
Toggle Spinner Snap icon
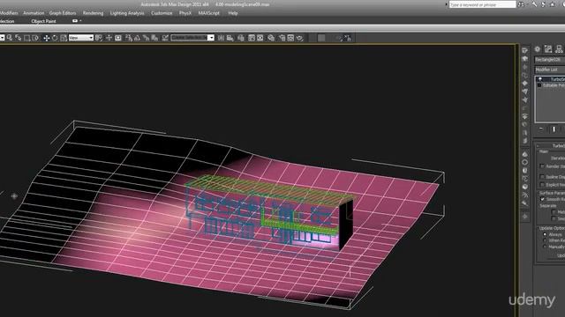point(154,38)
